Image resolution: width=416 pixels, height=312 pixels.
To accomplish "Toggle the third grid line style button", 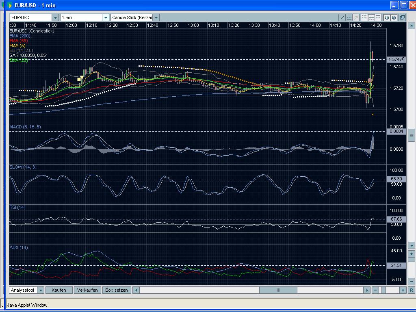I will click(x=378, y=17).
